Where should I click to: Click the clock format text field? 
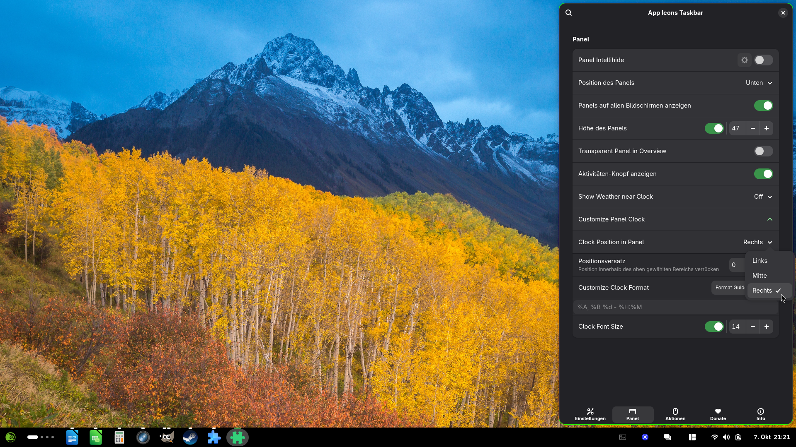pyautogui.click(x=675, y=307)
